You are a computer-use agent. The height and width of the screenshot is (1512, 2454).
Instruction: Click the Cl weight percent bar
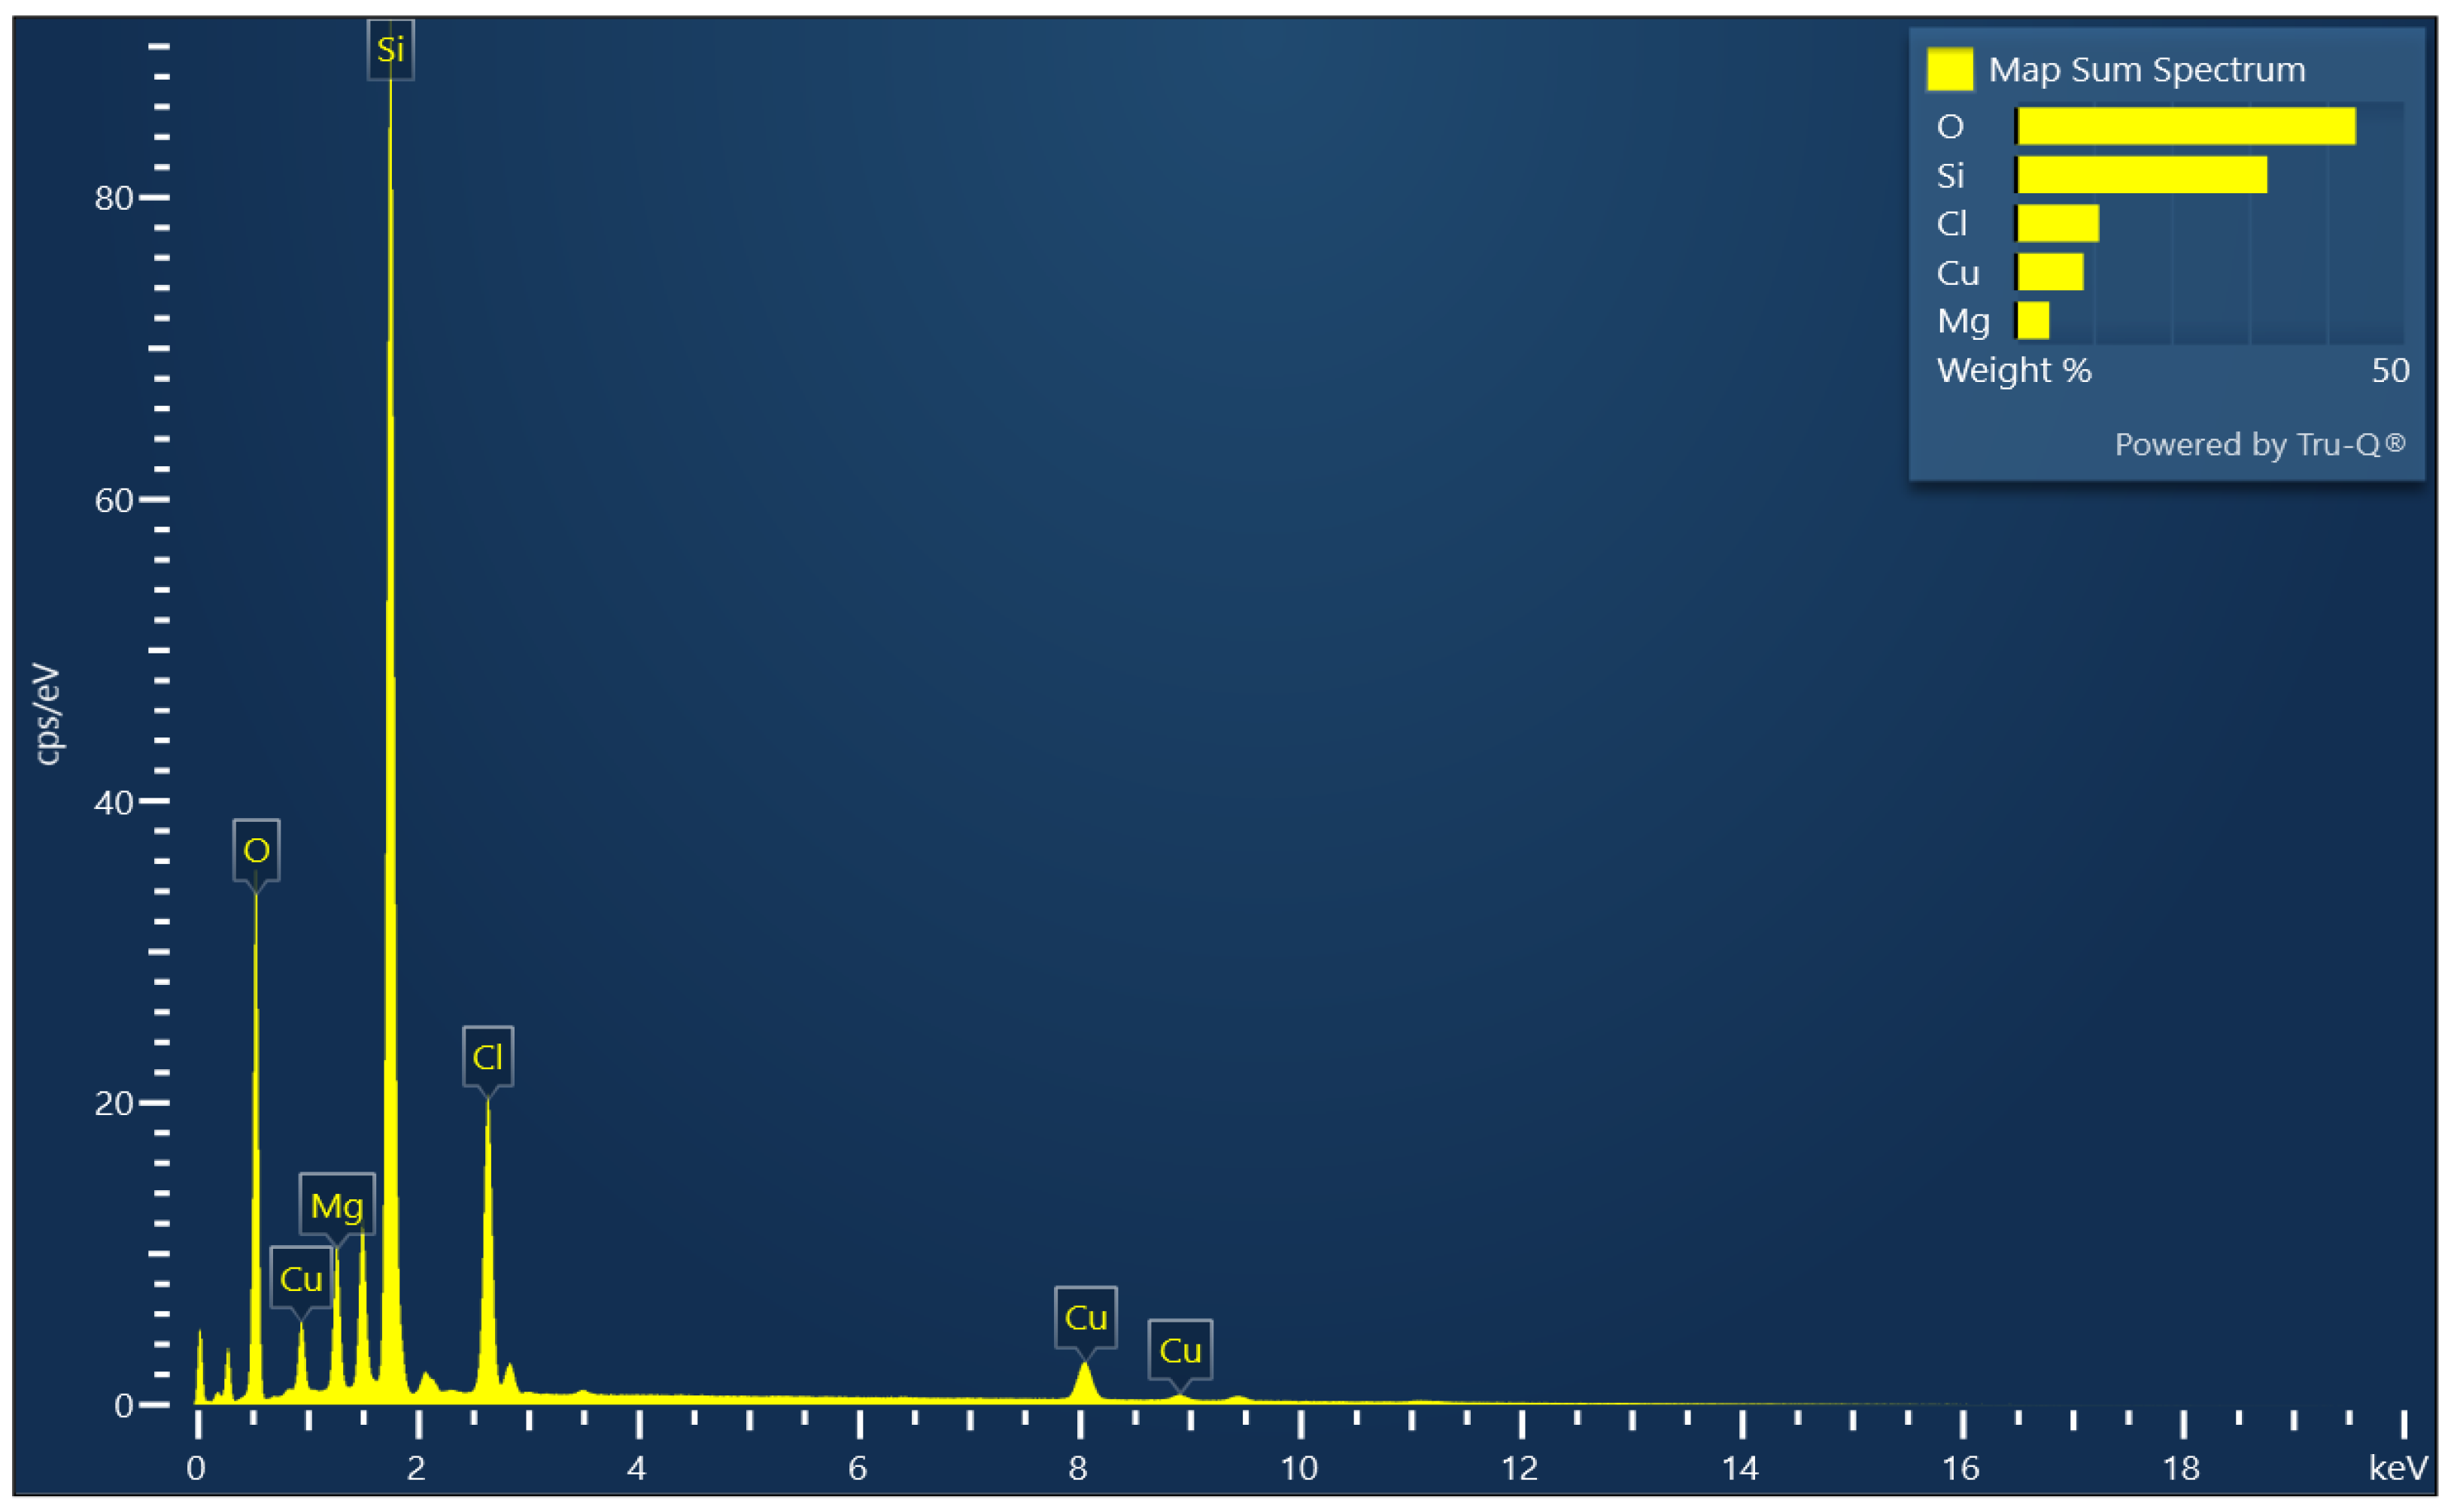tap(2057, 223)
